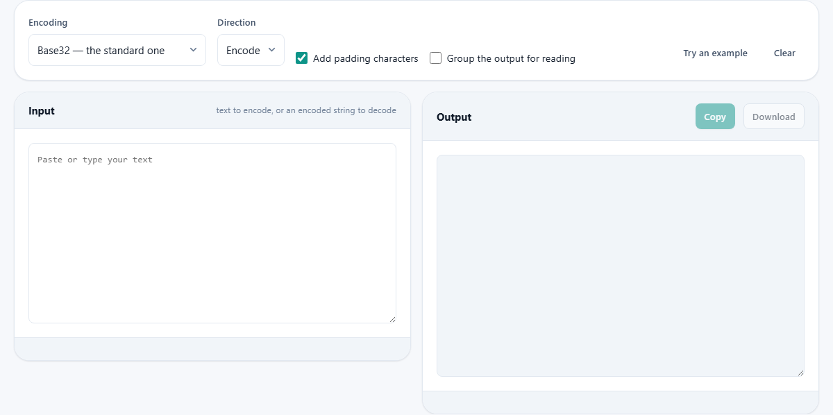Viewport: 833px width, 415px height.
Task: Grab the Input textarea resize handle
Action: coord(392,319)
